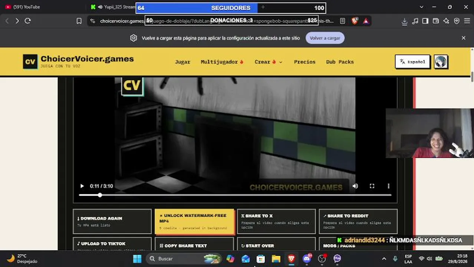Click the address bar URL
The height and width of the screenshot is (267, 474).
217,21
